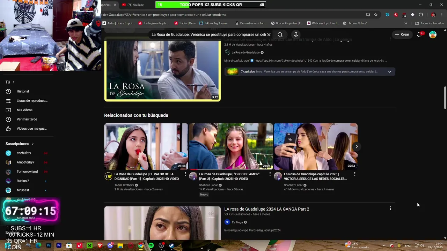Open the Trader | Deriv bookmark
The image size is (447, 251).
tap(185, 23)
